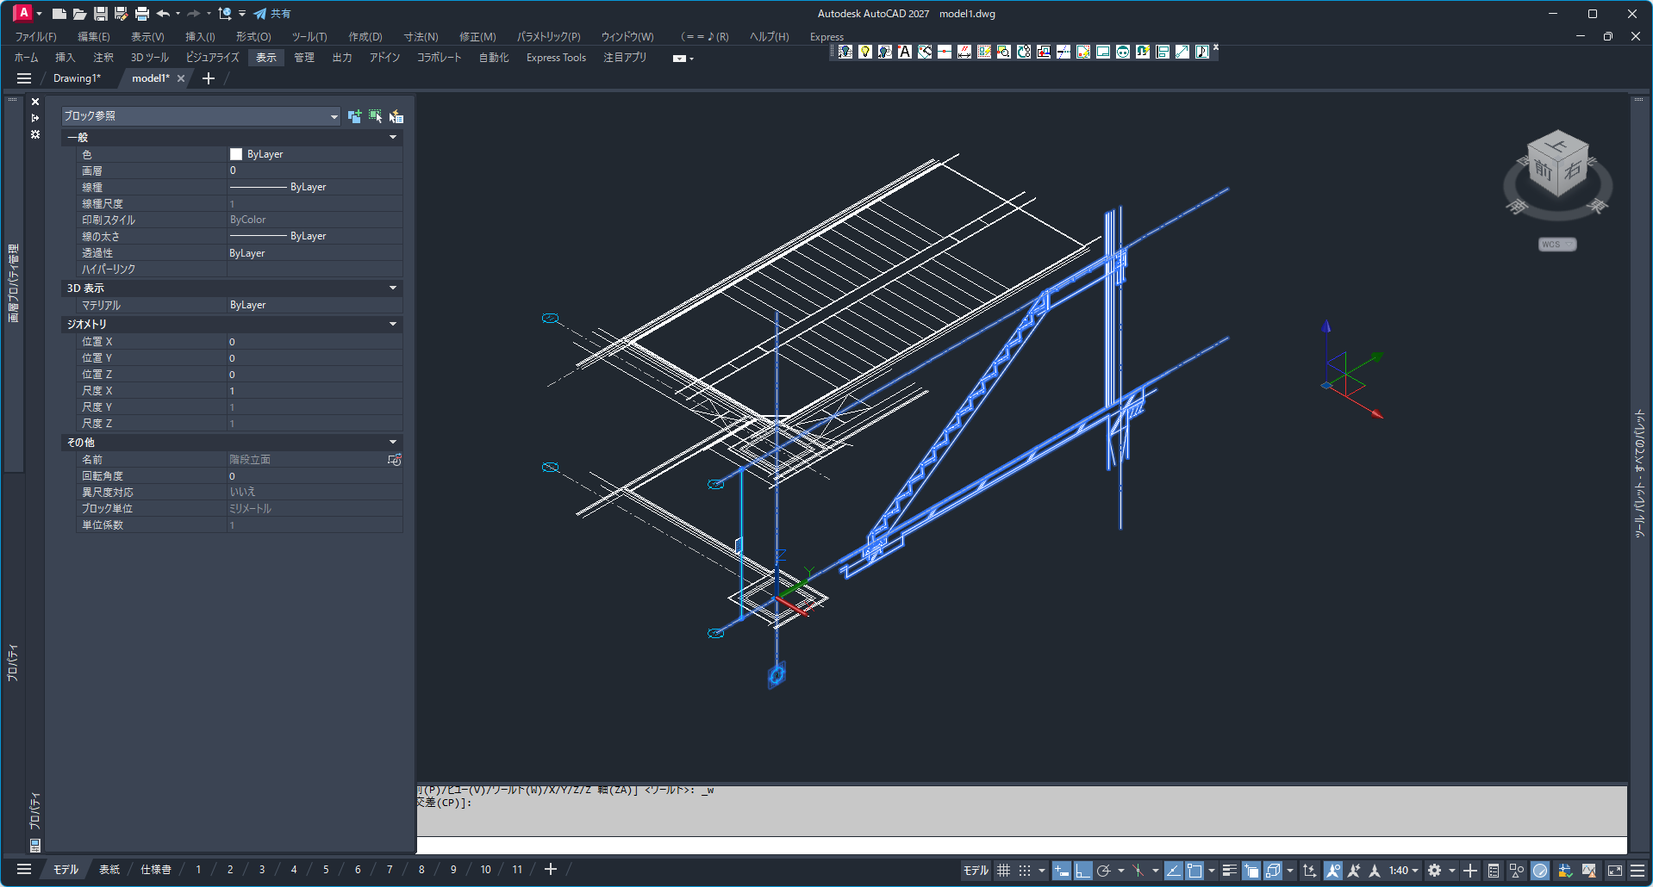Toggle the grid display in status bar
Viewport: 1653px width, 887px height.
pos(1003,871)
